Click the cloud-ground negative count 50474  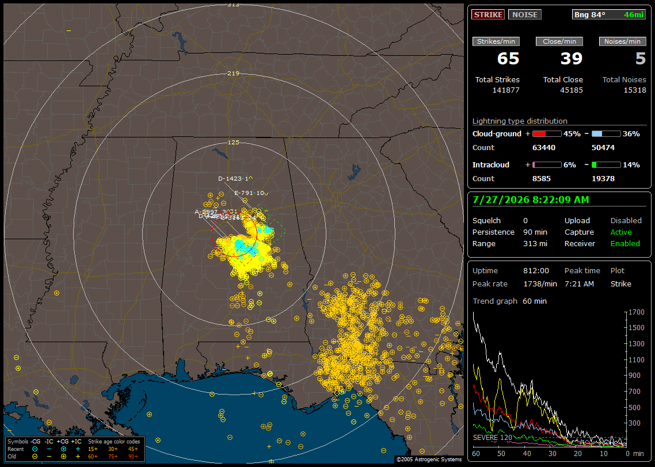(x=603, y=148)
